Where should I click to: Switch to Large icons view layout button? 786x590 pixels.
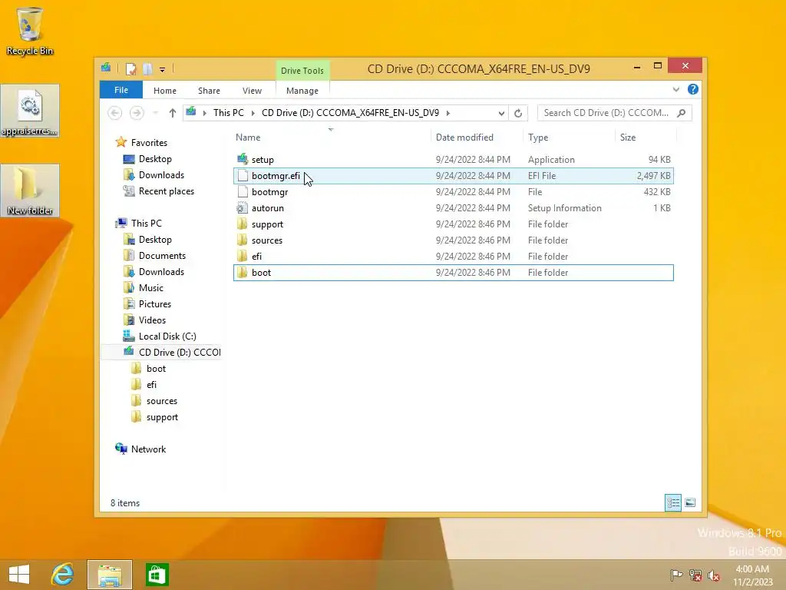click(x=690, y=502)
